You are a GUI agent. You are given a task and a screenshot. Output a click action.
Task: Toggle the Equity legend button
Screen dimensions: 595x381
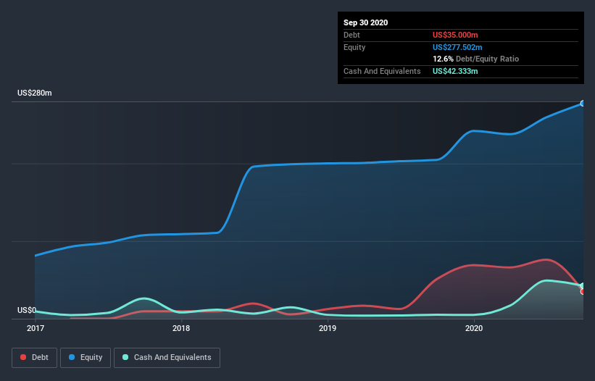(86, 358)
